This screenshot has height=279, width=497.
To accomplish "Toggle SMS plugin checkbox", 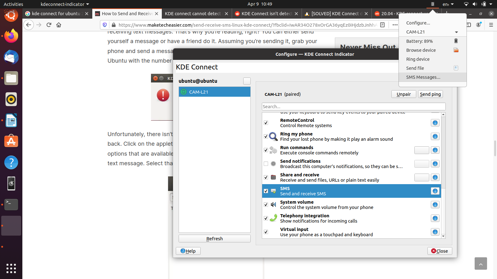I will coord(266,191).
